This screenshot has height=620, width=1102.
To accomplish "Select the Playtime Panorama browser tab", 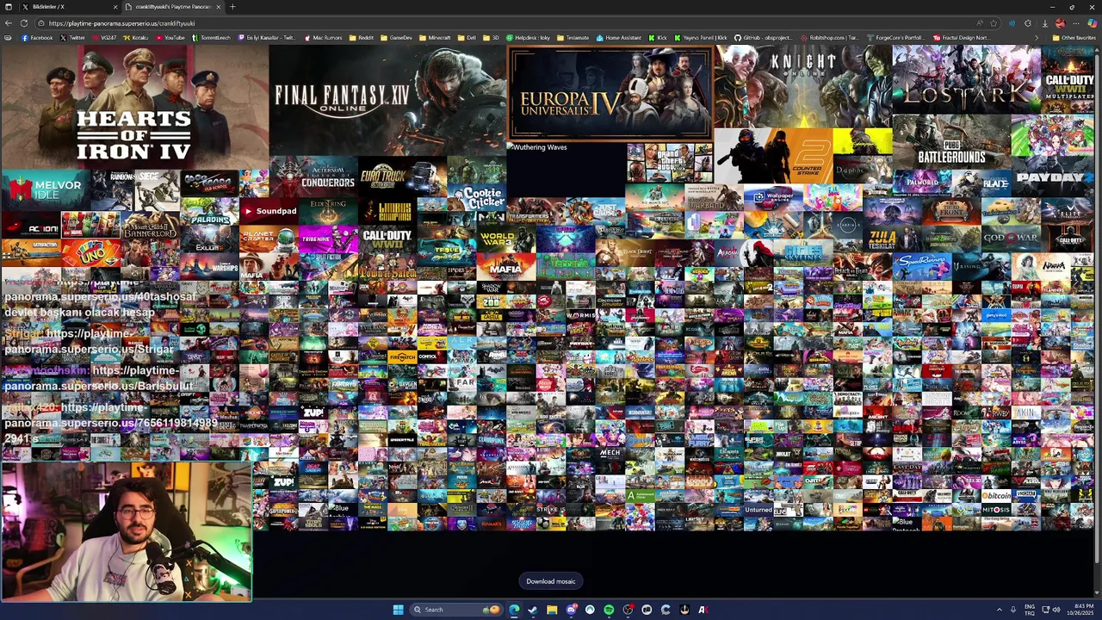I will 172,7.
